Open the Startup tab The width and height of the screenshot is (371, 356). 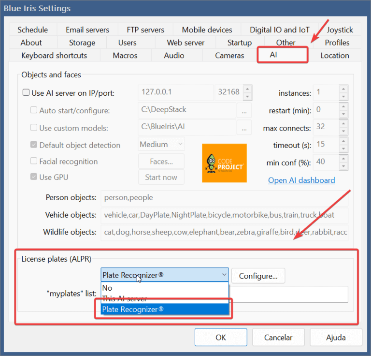pyautogui.click(x=240, y=43)
